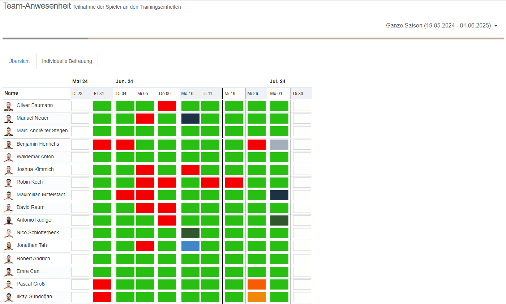Click Jonathan Tah's player avatar

click(8, 246)
